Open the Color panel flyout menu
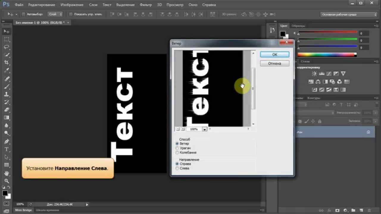 377,26
